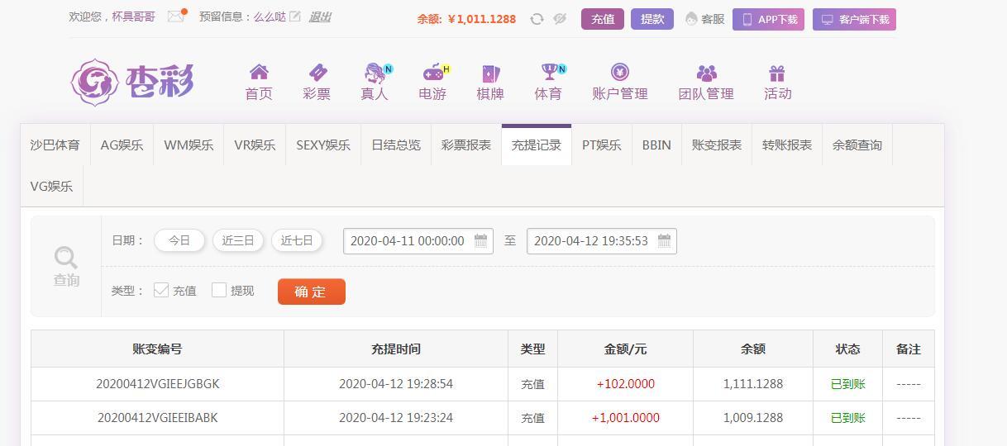Image resolution: width=1007 pixels, height=446 pixels.
Task: Select the VR娱乐 tab
Action: 255,145
